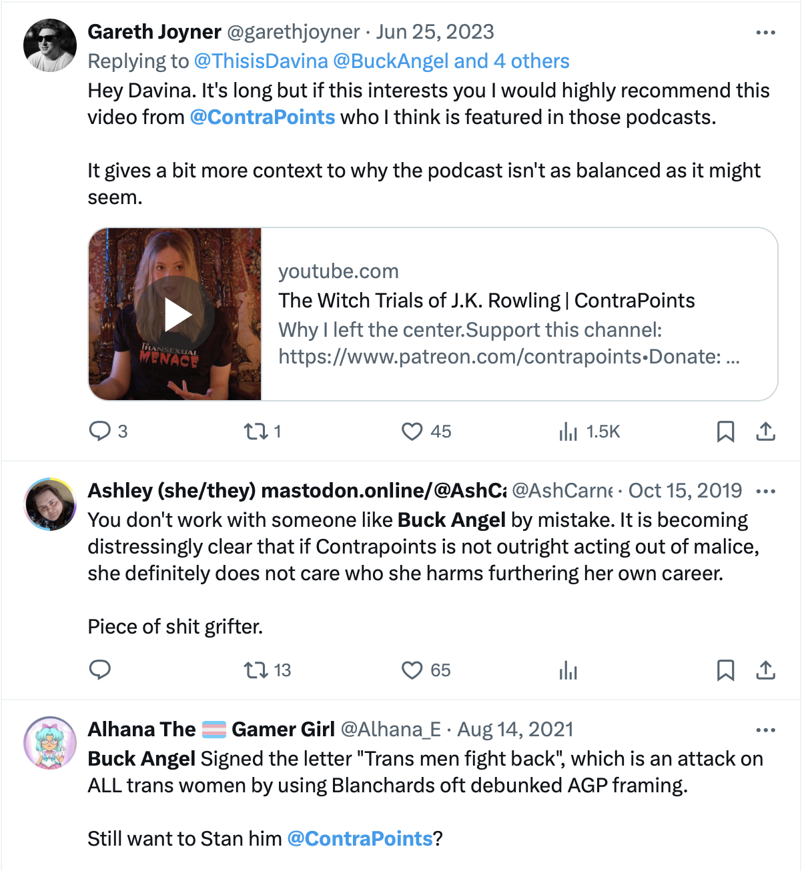Reply to Gareth Joyner's tweet
The width and height of the screenshot is (802, 871).
[101, 431]
